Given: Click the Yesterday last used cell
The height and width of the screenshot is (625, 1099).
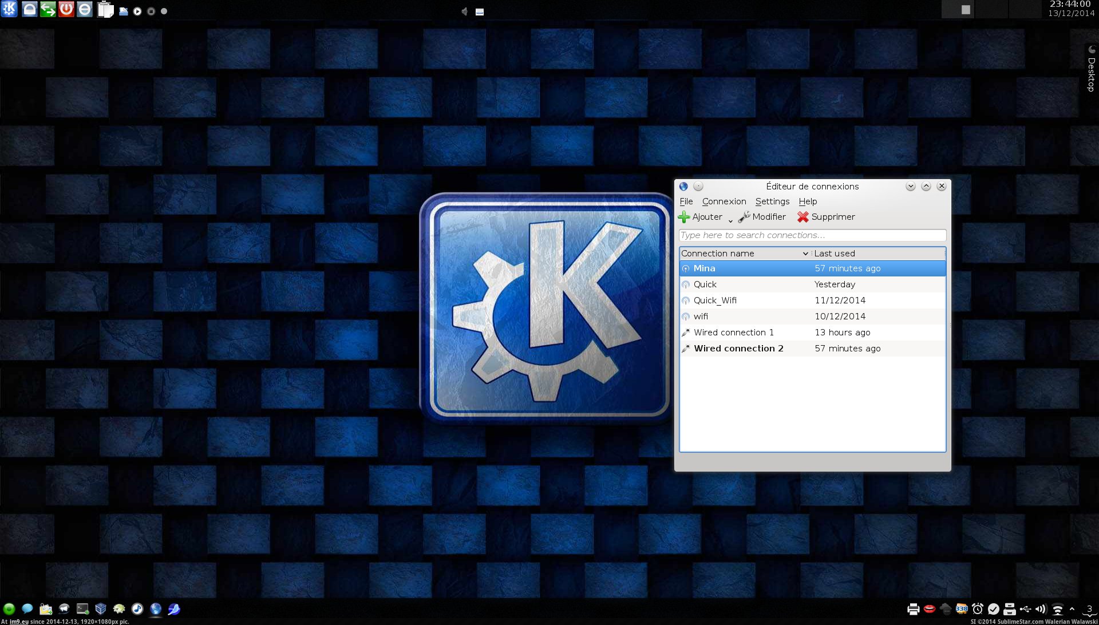Looking at the screenshot, I should [x=835, y=284].
